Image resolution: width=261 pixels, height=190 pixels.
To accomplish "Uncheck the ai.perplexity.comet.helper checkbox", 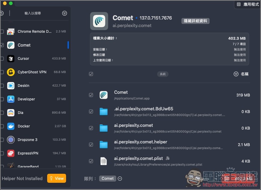I will click(x=91, y=145).
